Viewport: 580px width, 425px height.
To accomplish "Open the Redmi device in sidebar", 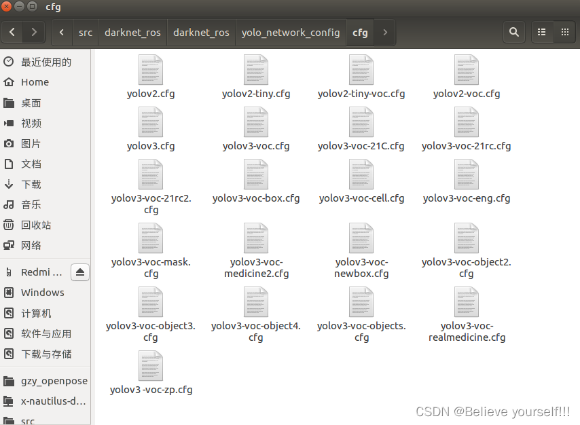I will click(x=35, y=273).
